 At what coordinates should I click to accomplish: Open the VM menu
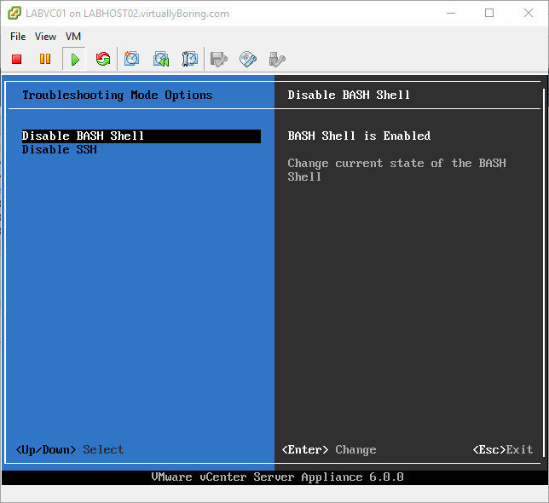point(73,37)
